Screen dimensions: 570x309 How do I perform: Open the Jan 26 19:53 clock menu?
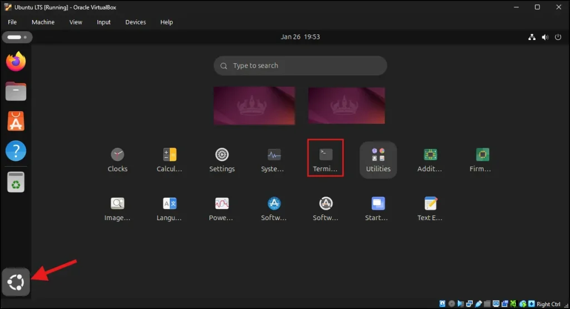coord(300,37)
